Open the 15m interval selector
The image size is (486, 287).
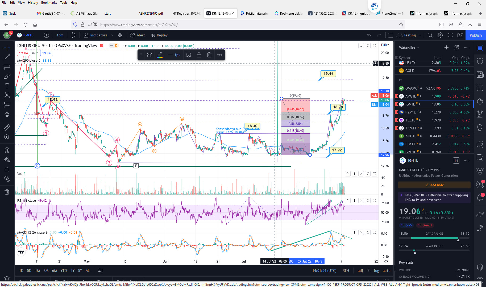60,35
